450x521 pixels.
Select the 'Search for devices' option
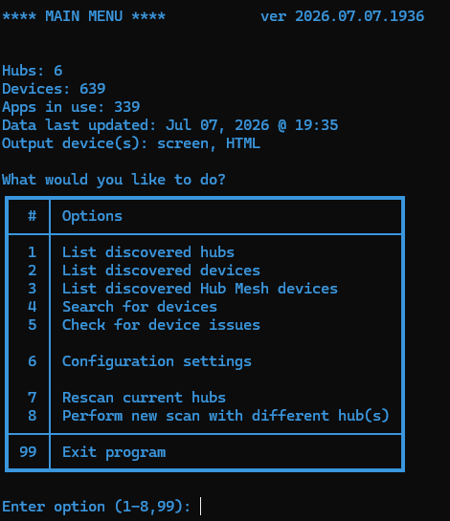click(x=140, y=307)
